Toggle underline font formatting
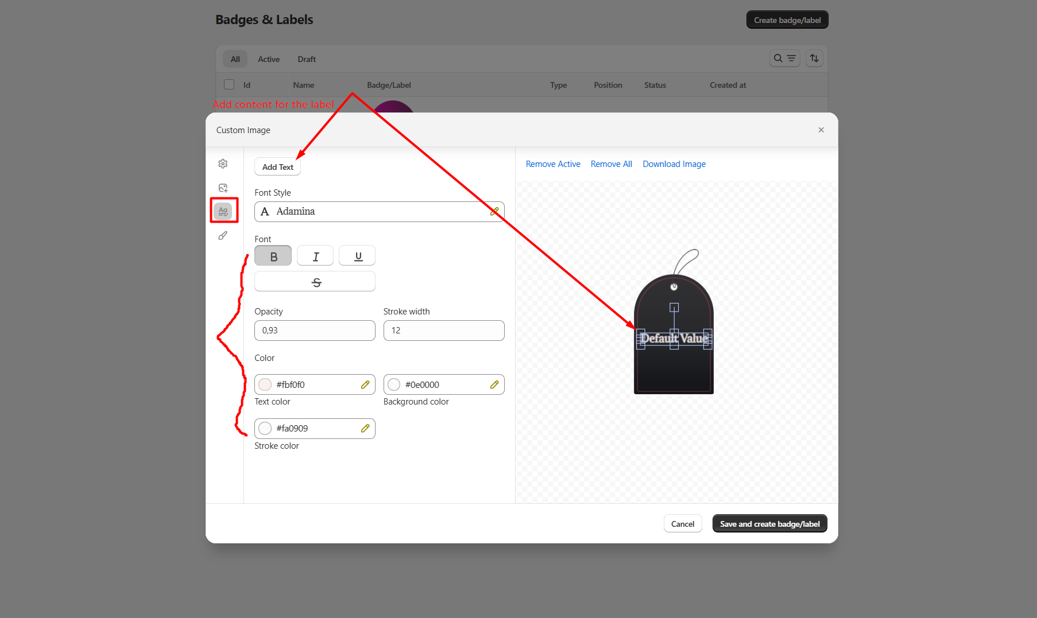Screen dimensions: 1037x618 358,256
